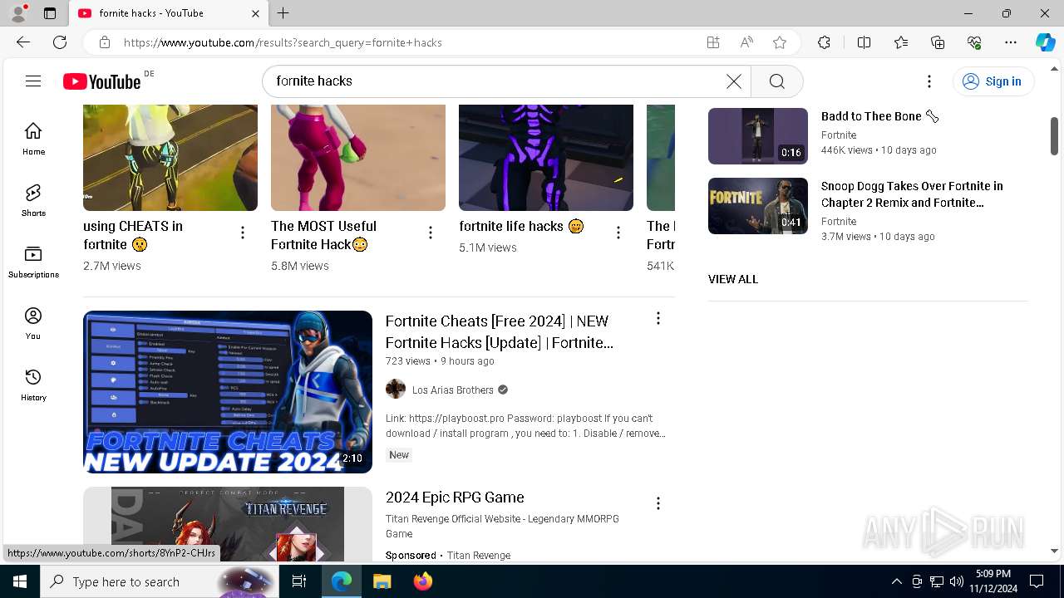Go back with browser back arrow
The width and height of the screenshot is (1064, 598).
(23, 42)
